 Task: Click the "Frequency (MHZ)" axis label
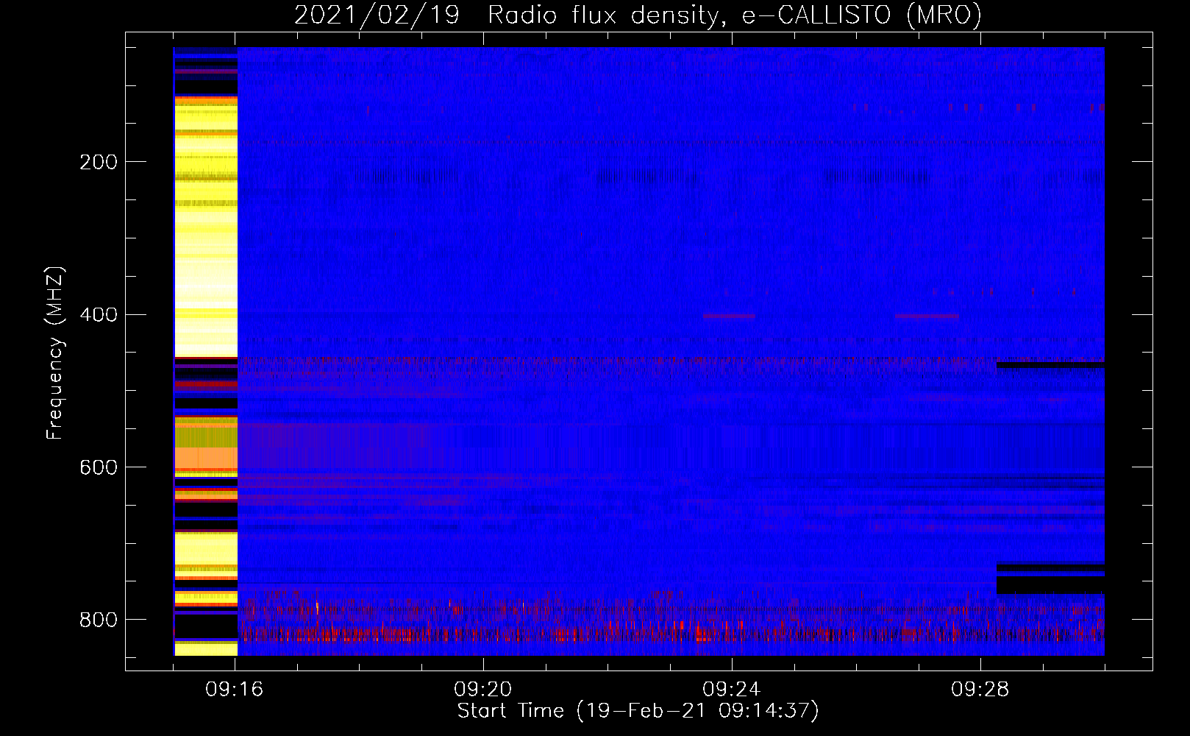[56, 353]
